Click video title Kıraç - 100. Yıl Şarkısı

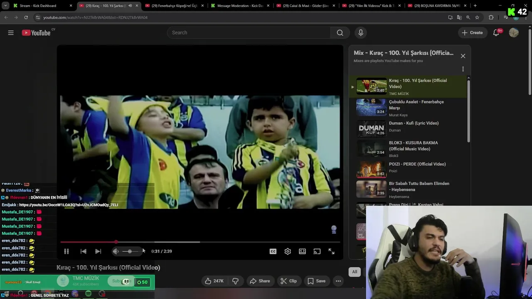(108, 268)
